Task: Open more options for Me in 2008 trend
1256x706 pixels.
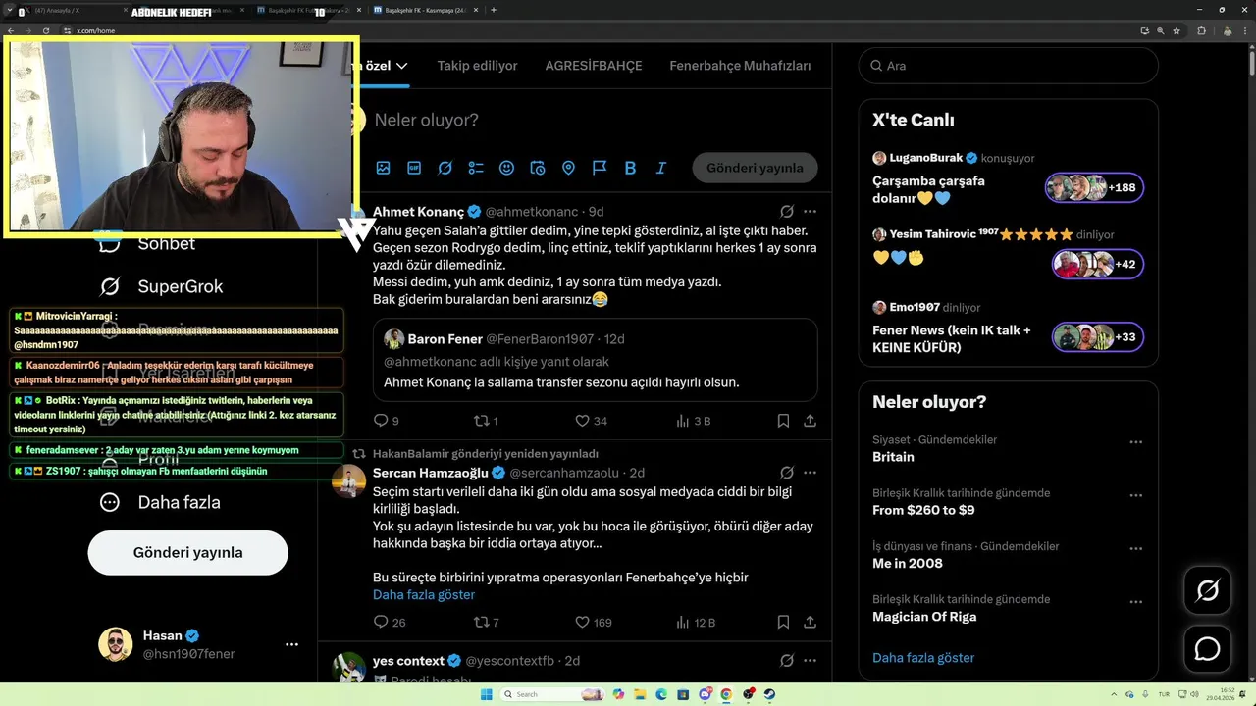Action: 1135,547
